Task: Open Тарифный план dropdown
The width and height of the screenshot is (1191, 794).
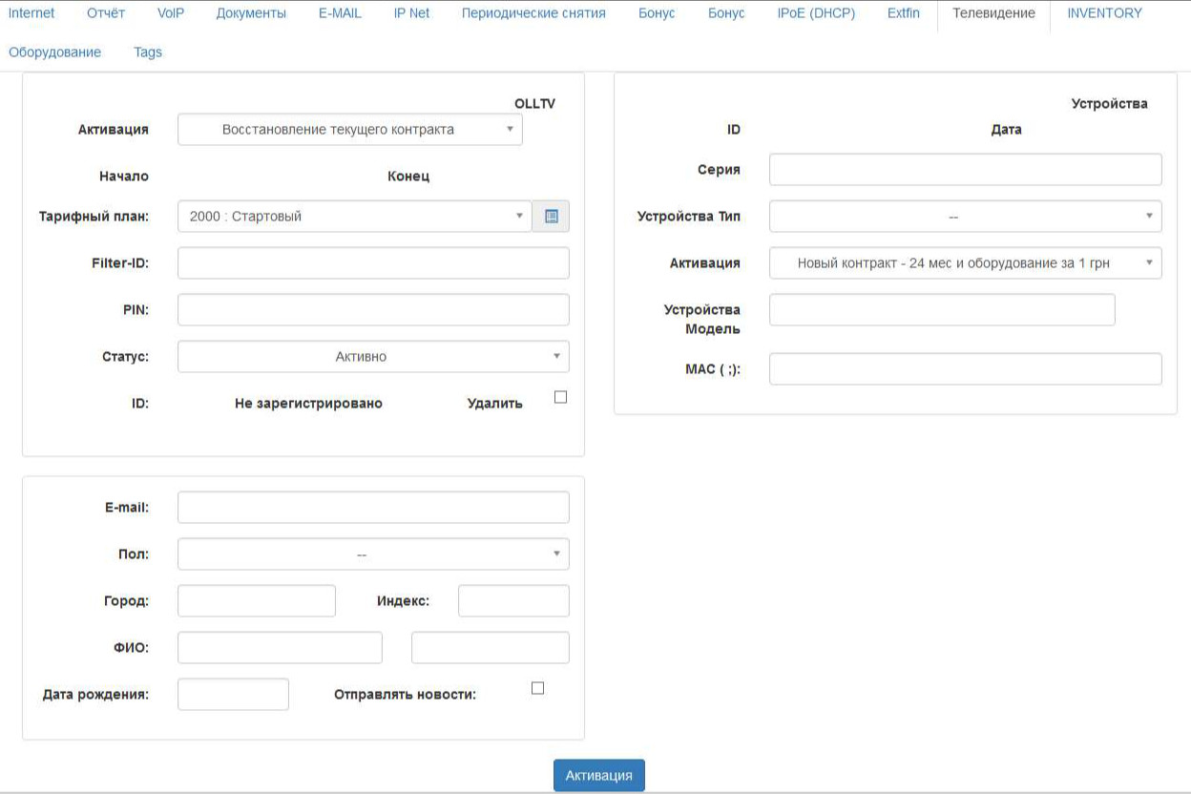Action: tap(355, 217)
